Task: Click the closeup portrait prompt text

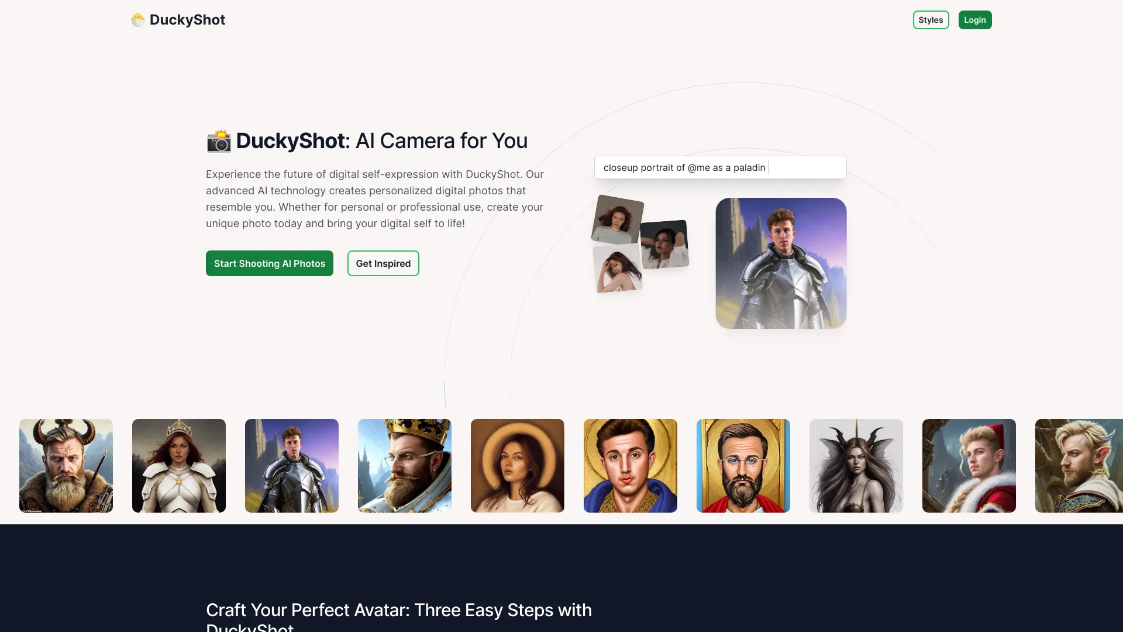Action: point(683,167)
